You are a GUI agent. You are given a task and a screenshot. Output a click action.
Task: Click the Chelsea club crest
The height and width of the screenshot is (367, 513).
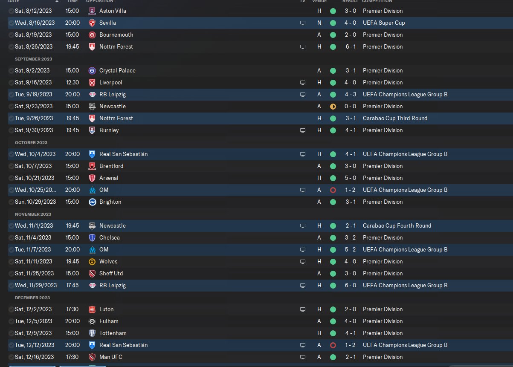pyautogui.click(x=92, y=237)
